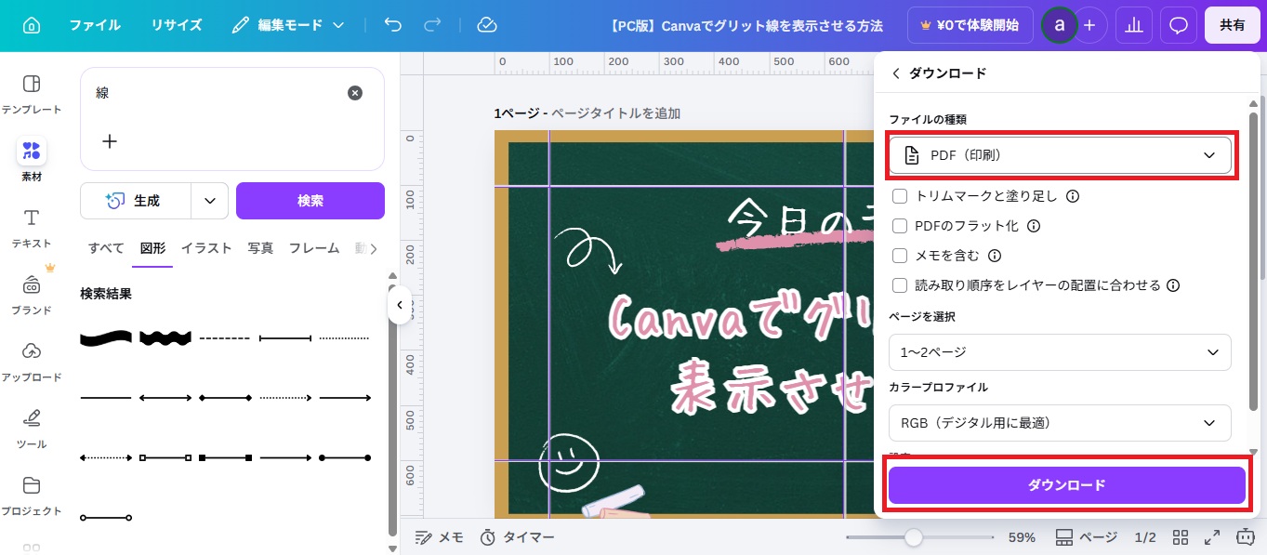Expand the 生成 options arrow
This screenshot has width=1267, height=555.
[210, 201]
